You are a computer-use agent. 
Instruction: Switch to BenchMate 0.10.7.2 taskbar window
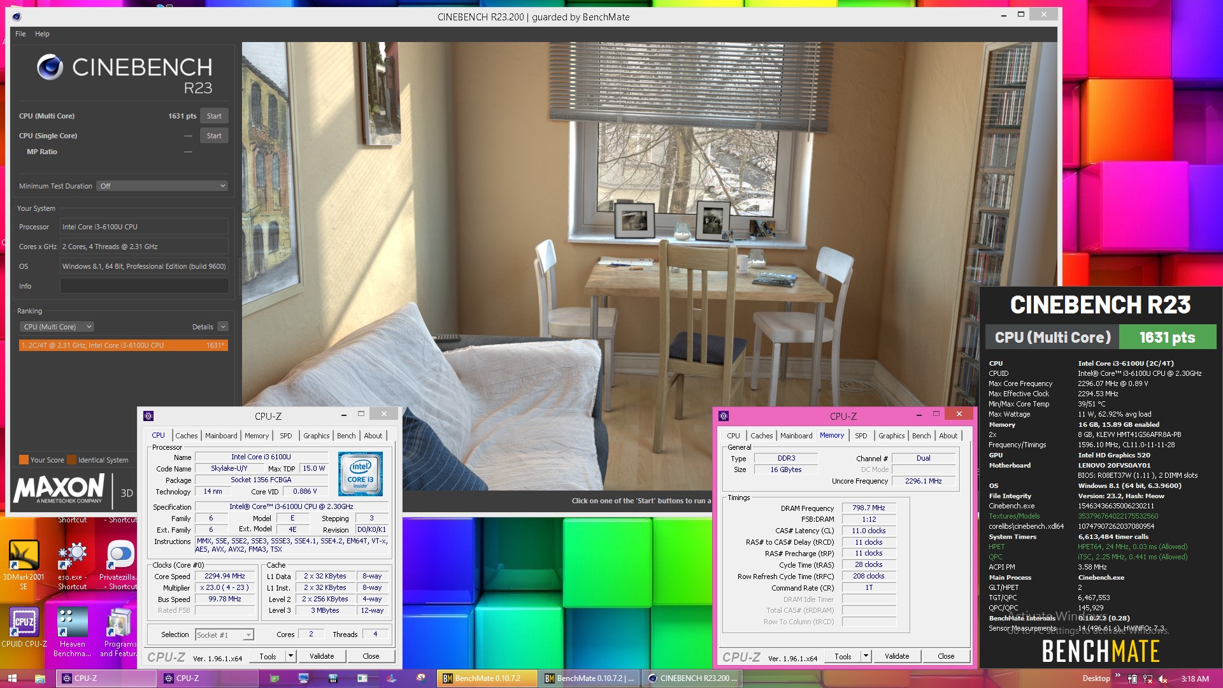pos(487,678)
